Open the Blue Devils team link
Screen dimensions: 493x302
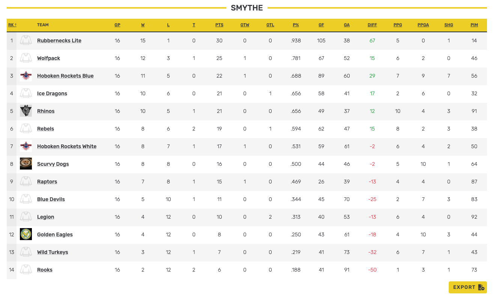(x=51, y=199)
